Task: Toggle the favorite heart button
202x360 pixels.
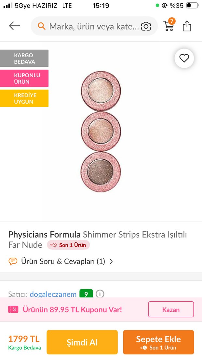Action: click(184, 58)
